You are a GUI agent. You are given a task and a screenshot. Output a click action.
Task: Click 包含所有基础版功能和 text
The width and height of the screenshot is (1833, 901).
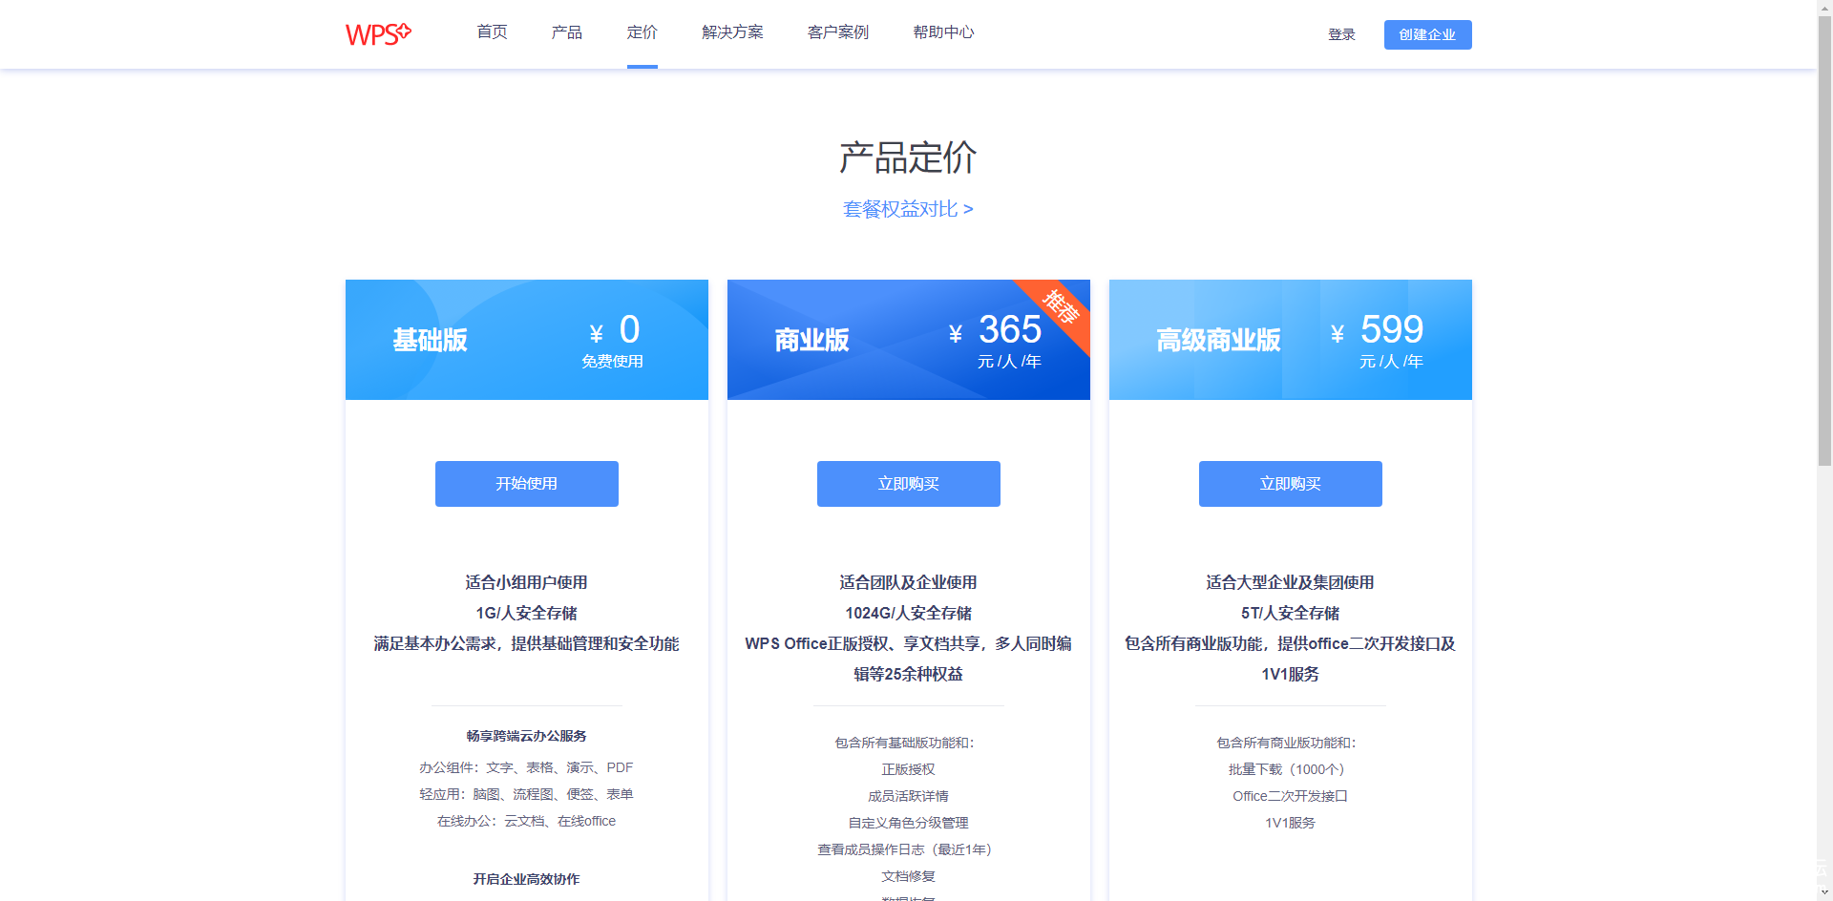pyautogui.click(x=905, y=743)
